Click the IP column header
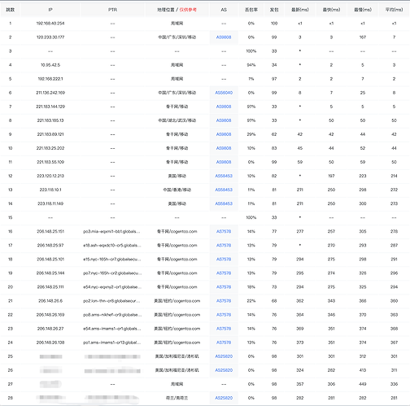The image size is (410, 406). [50, 10]
